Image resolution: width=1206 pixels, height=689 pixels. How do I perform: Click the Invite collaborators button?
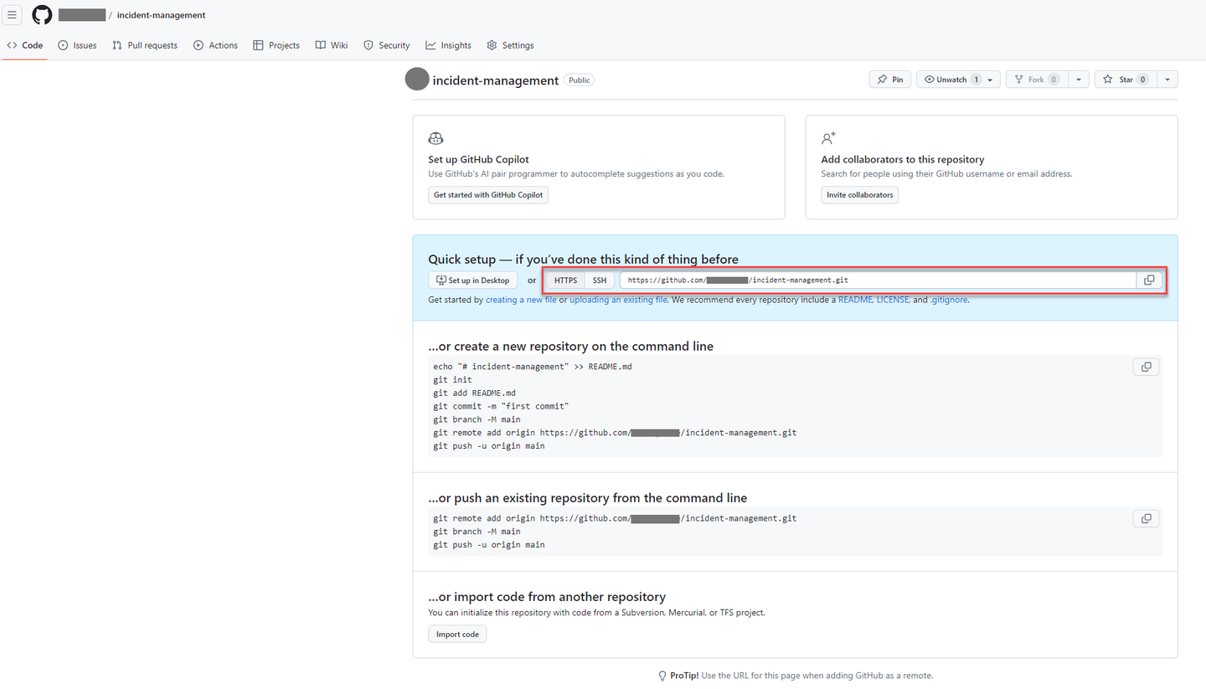pyautogui.click(x=860, y=195)
